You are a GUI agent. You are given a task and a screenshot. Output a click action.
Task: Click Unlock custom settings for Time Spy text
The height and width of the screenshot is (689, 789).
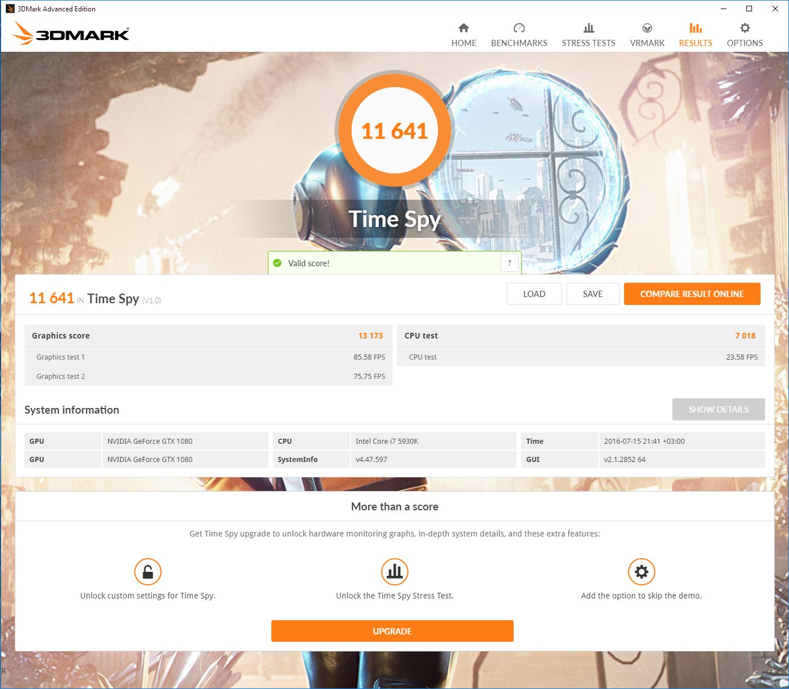tap(148, 596)
